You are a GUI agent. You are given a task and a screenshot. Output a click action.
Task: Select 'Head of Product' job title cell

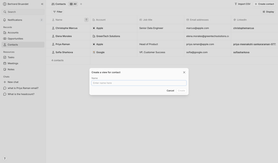click(x=161, y=44)
